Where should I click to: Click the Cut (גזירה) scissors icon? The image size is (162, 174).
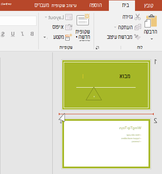point(138,17)
